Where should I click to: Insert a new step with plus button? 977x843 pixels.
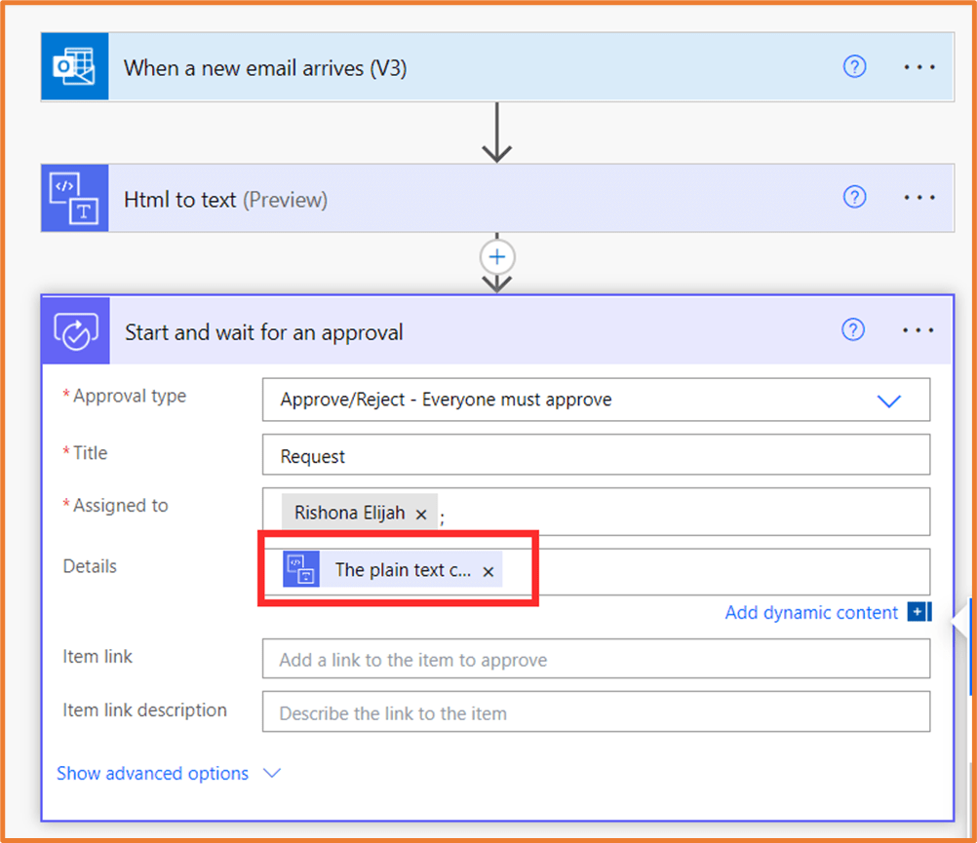(497, 256)
